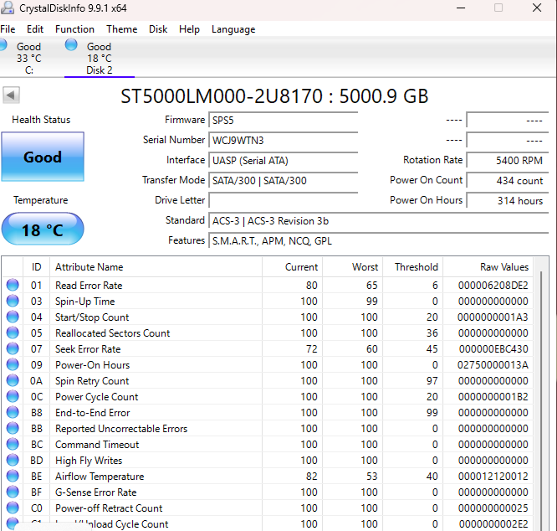
Task: Click the Disk 2 status orb icon
Action: coord(71,44)
